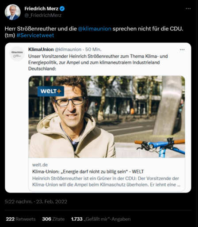Click the blue verified badge
The height and width of the screenshot is (227, 198).
(x=62, y=9)
